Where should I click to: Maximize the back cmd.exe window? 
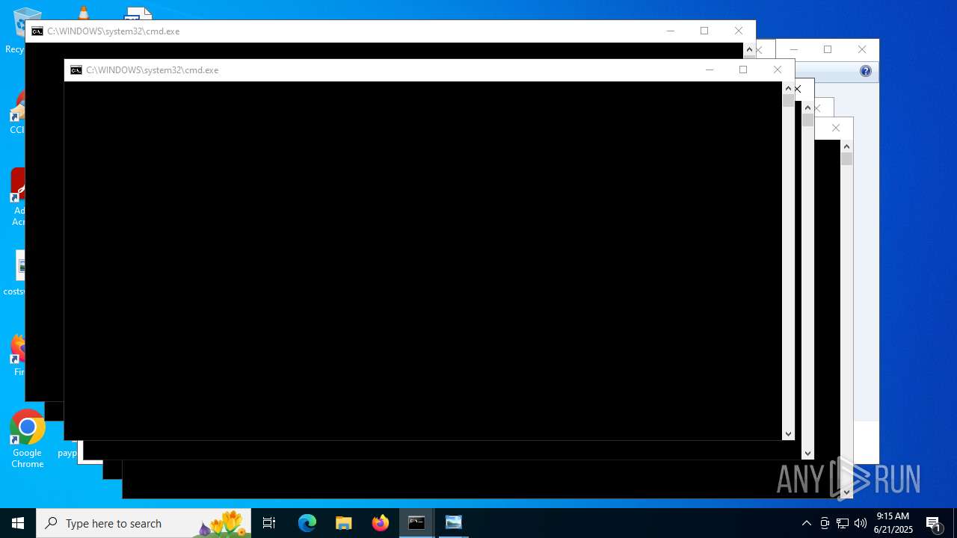pos(704,31)
